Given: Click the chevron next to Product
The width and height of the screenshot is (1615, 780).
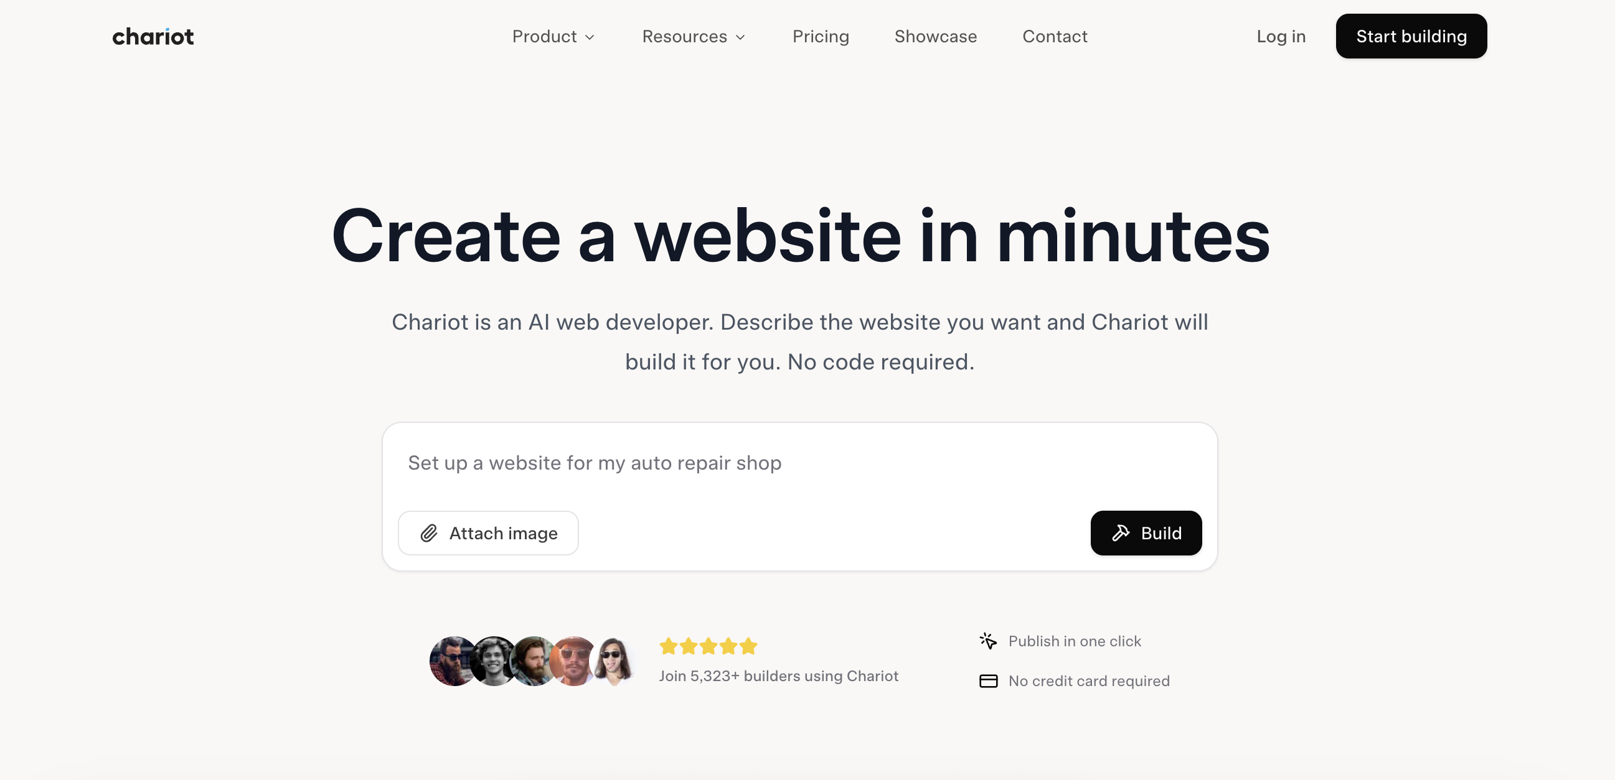Looking at the screenshot, I should click(590, 37).
